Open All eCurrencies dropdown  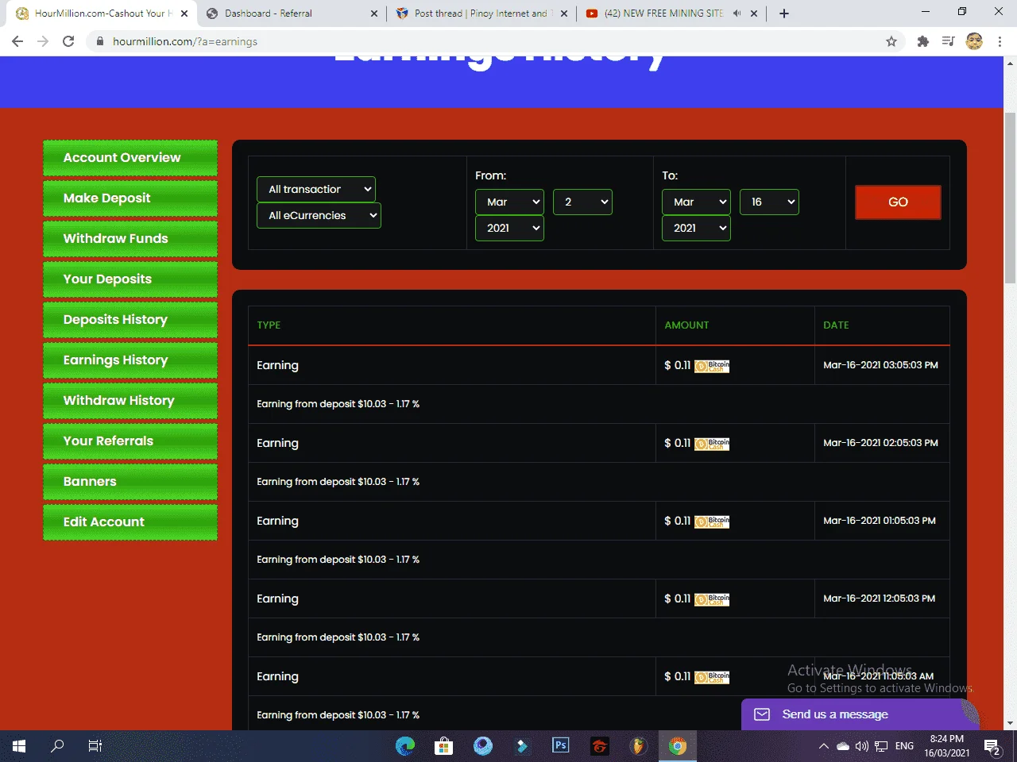(x=319, y=215)
